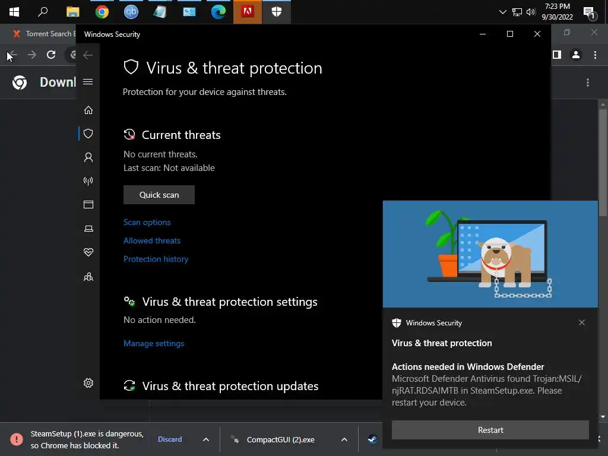Click the Chrome Downloads page logo
Screen dimensions: 608x456
tap(20, 82)
